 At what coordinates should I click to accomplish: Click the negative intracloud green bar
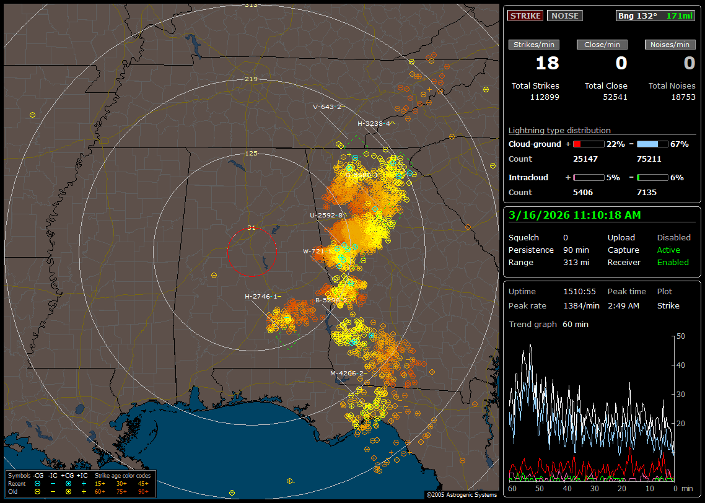tap(652, 178)
